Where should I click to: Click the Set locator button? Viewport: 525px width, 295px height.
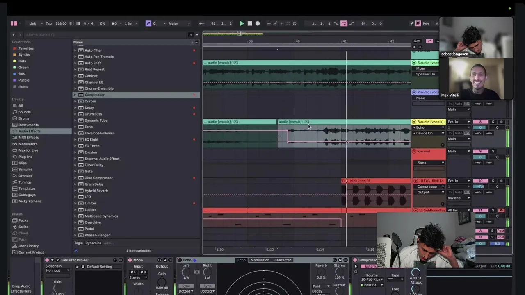click(x=417, y=41)
